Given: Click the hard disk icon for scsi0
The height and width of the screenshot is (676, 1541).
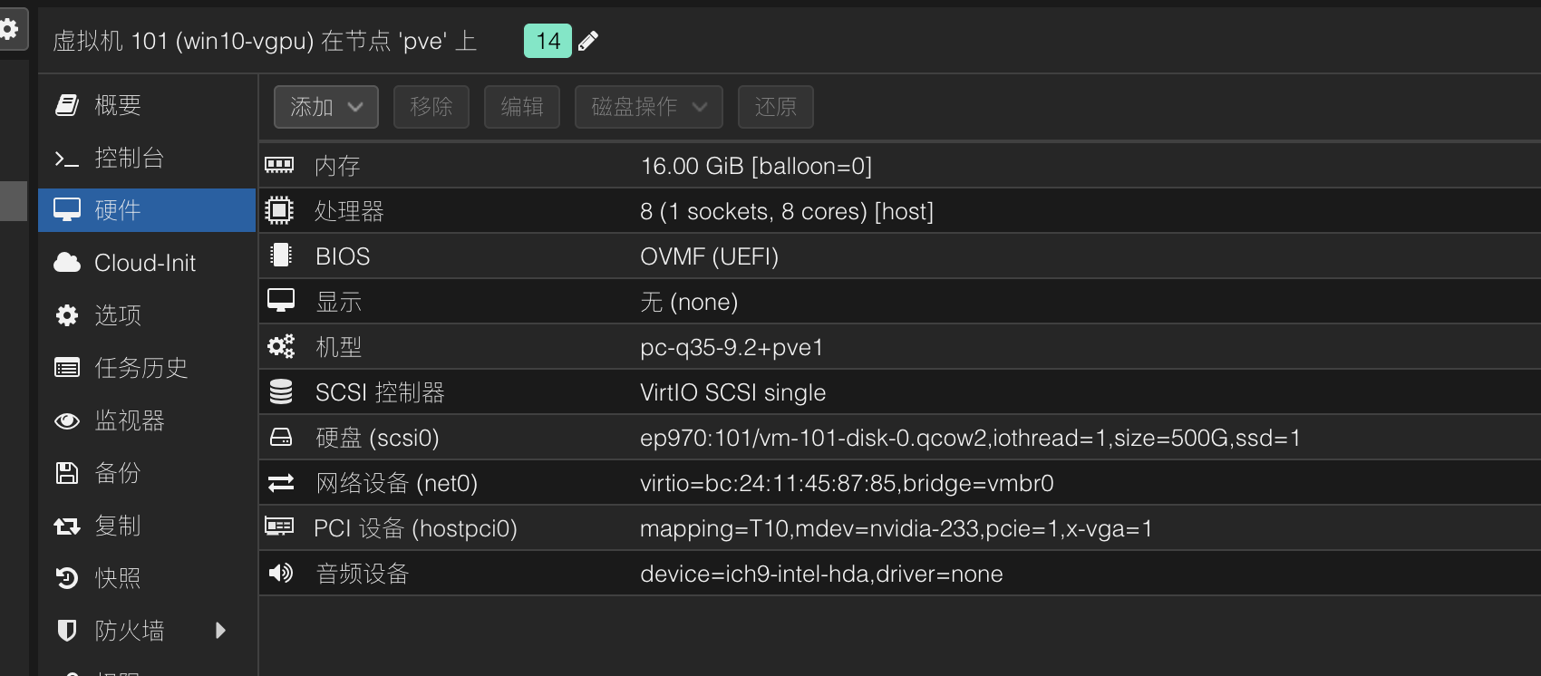Looking at the screenshot, I should point(281,438).
